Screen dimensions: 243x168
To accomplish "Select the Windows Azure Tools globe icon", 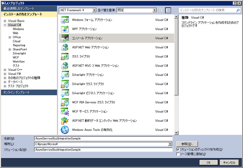I will tap(65, 130).
